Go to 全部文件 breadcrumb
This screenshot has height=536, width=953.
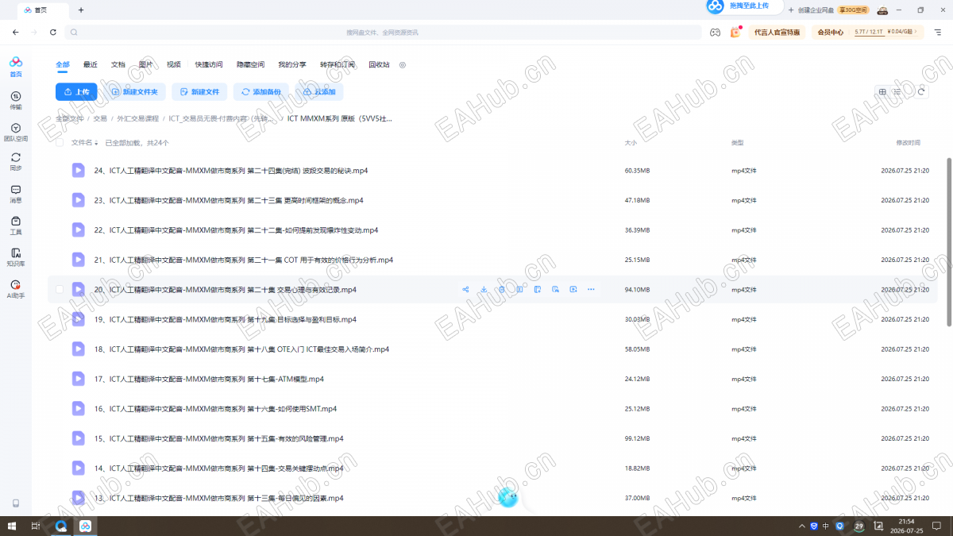69,118
